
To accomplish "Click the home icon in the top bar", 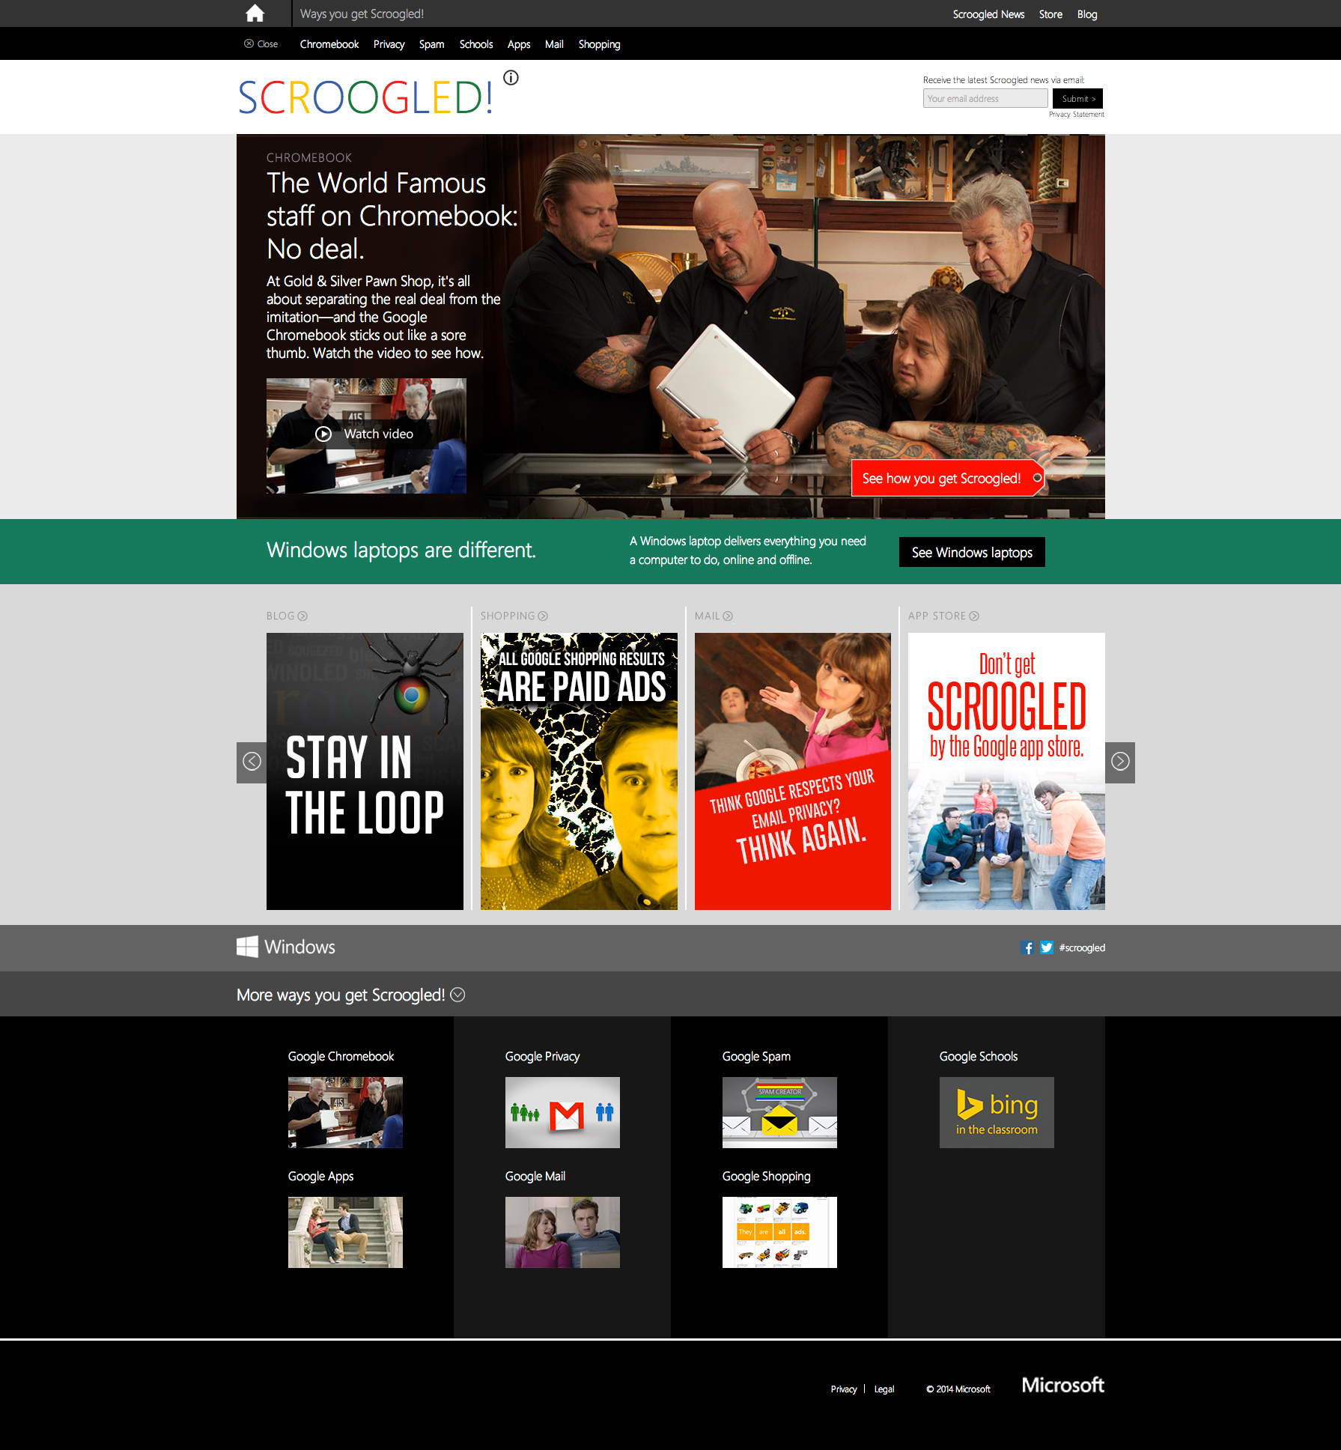I will click(x=255, y=13).
